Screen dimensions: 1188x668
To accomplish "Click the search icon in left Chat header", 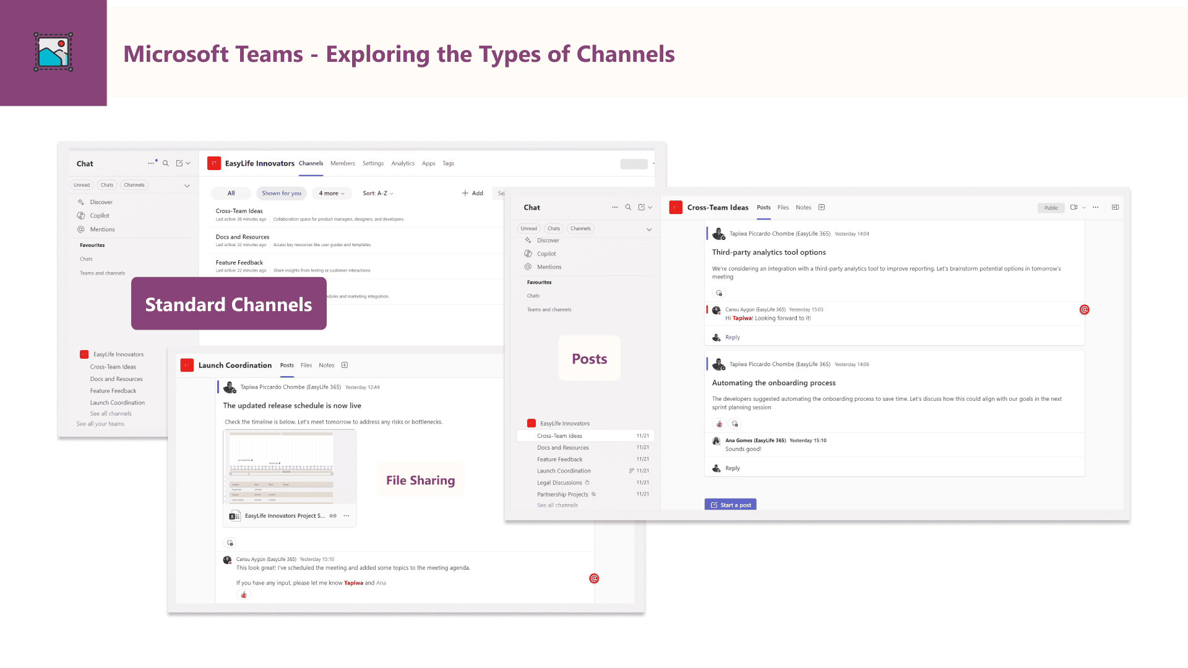I will pos(166,164).
